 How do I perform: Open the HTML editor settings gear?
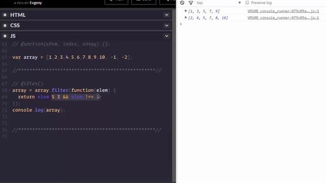click(5, 15)
